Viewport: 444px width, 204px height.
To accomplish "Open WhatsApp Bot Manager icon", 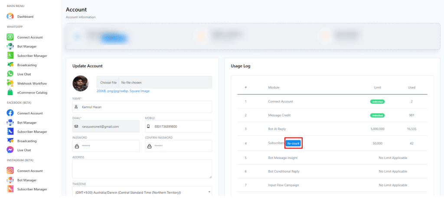I will (x=10, y=46).
